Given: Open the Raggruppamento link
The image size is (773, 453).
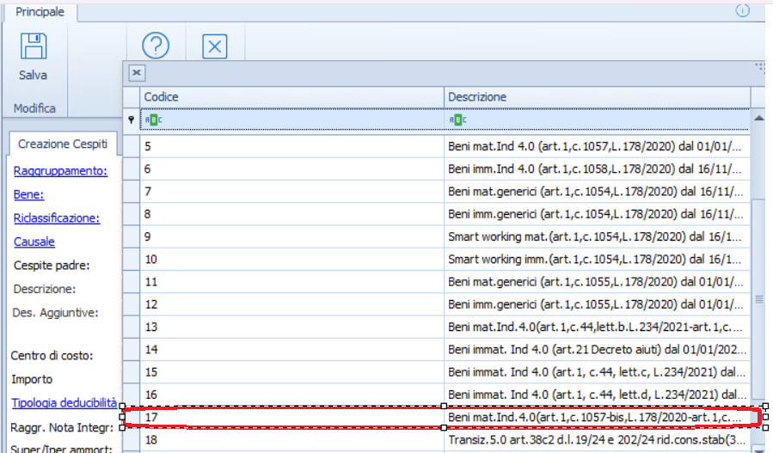Looking at the screenshot, I should pos(60,170).
